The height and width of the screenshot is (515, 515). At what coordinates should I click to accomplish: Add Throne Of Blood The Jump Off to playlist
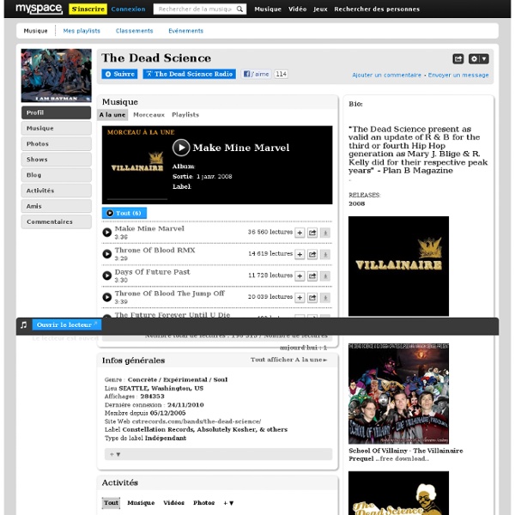300,298
